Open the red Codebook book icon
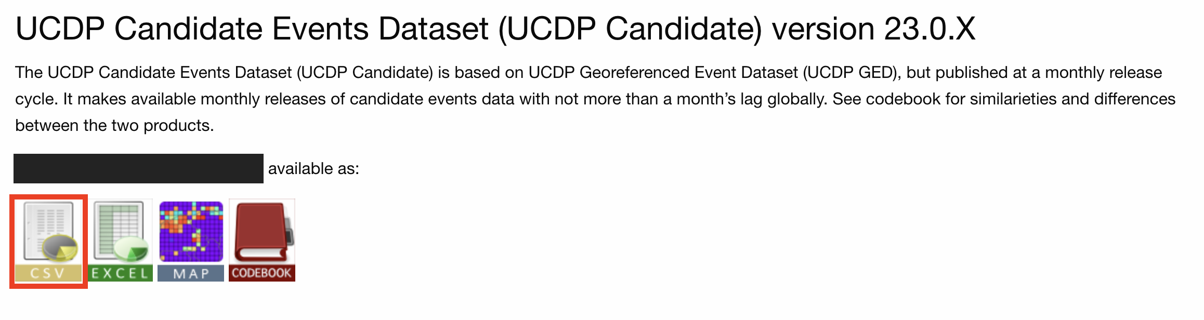 point(262,240)
